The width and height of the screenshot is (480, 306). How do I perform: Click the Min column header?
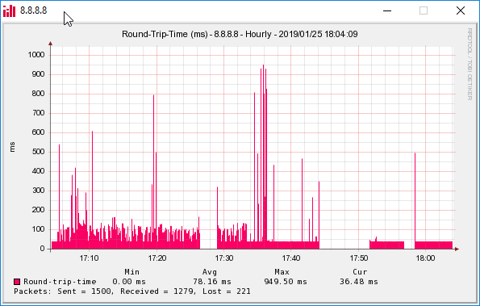(x=132, y=272)
